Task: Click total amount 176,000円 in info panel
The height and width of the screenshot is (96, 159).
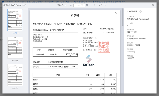Action: pos(131,52)
